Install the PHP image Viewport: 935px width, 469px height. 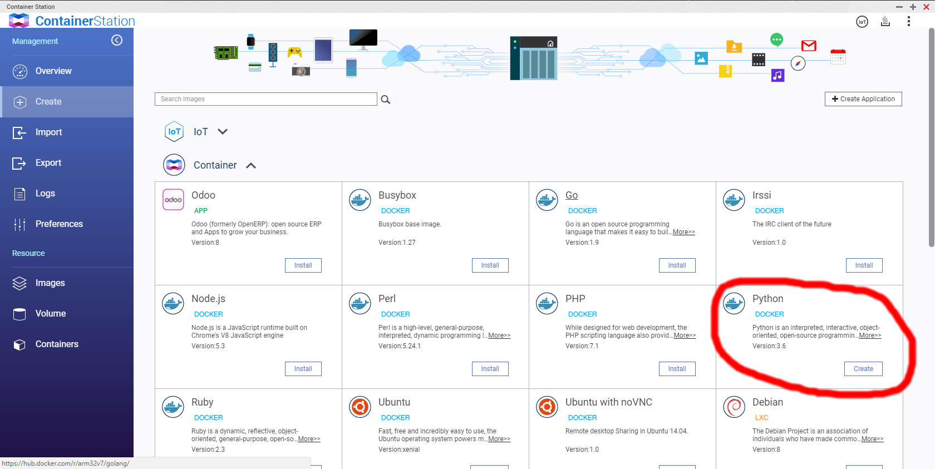click(x=677, y=369)
